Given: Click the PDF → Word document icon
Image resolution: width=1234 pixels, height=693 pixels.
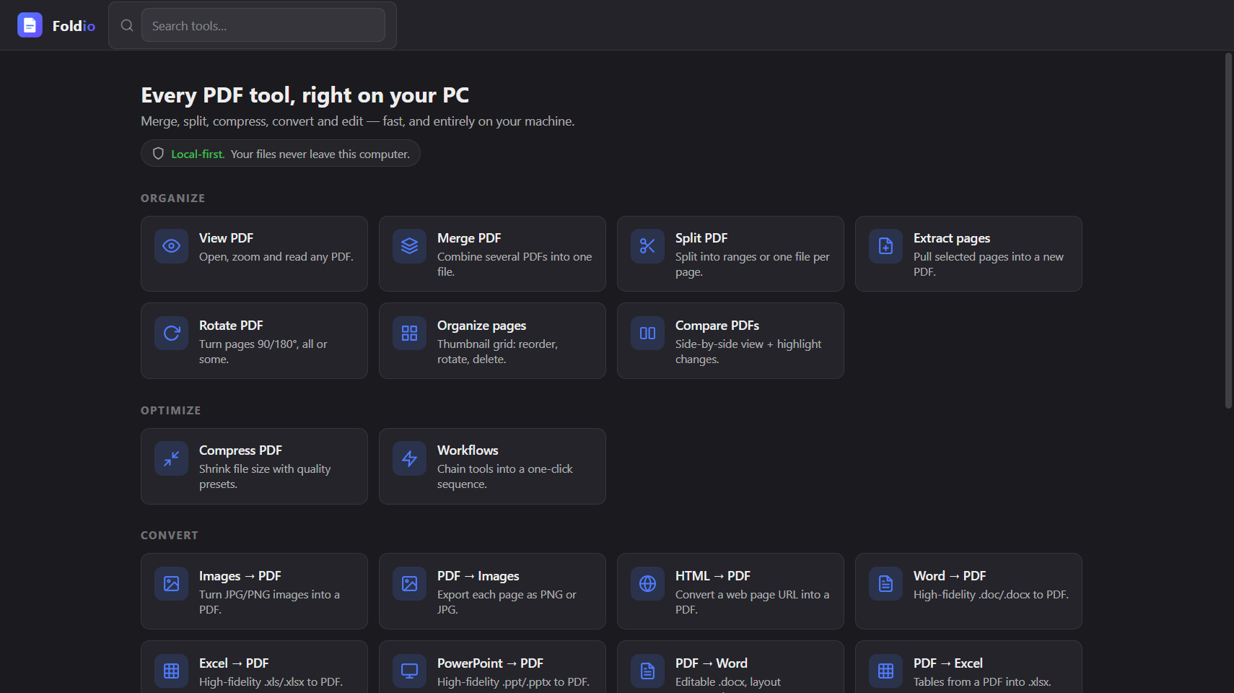Looking at the screenshot, I should click(647, 671).
